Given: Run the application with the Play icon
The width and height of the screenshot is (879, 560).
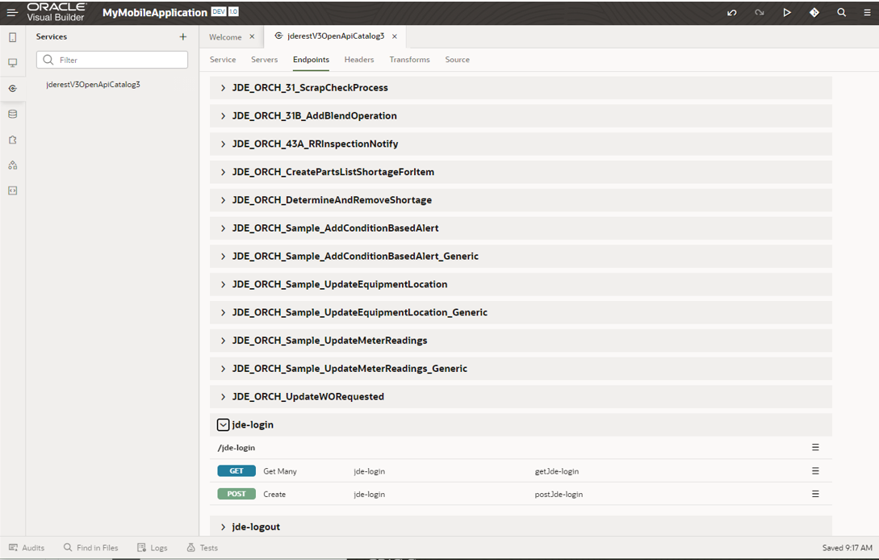Looking at the screenshot, I should 787,13.
